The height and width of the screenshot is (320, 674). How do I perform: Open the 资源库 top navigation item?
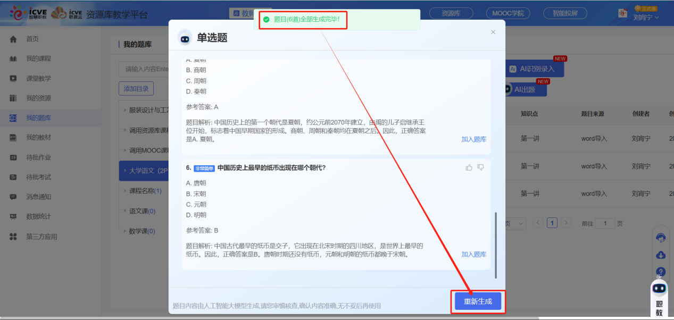point(451,14)
